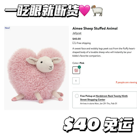The width and height of the screenshot is (137, 137).
Task: Click the Aimee Sheep Stuffed Animal title
Action: [x=95, y=28]
